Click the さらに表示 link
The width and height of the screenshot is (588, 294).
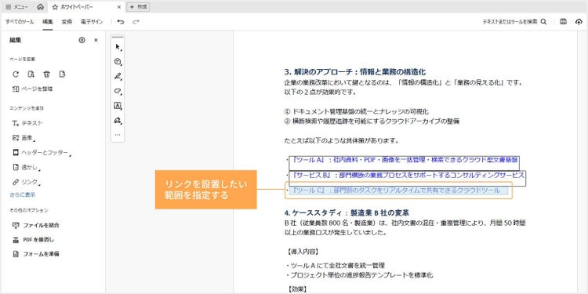pyautogui.click(x=23, y=195)
